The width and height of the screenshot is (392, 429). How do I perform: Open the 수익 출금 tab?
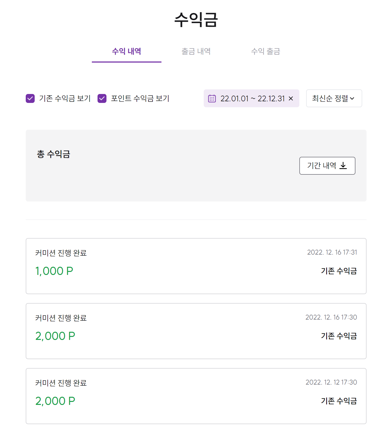(x=265, y=51)
